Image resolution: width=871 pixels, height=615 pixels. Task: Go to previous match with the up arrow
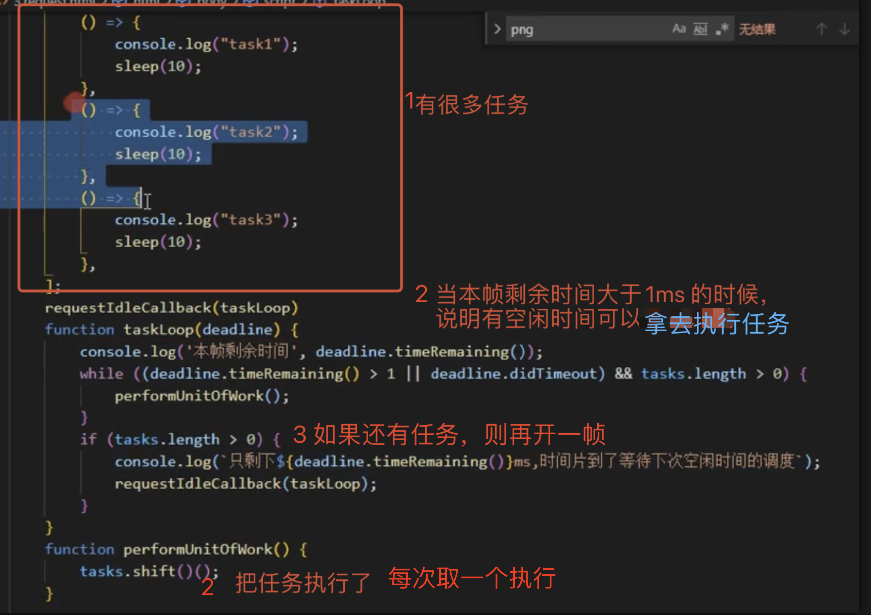coord(822,29)
